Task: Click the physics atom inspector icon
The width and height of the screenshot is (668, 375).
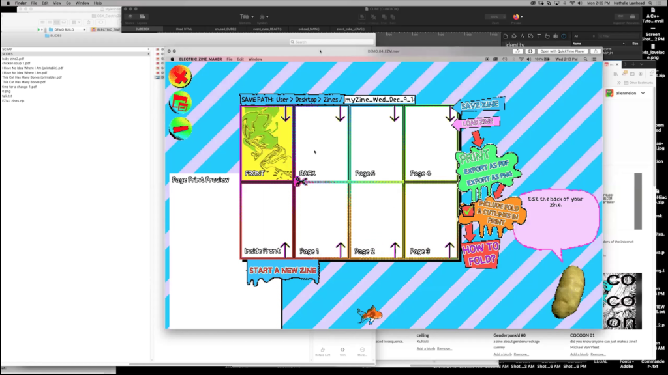Action: pyautogui.click(x=556, y=36)
